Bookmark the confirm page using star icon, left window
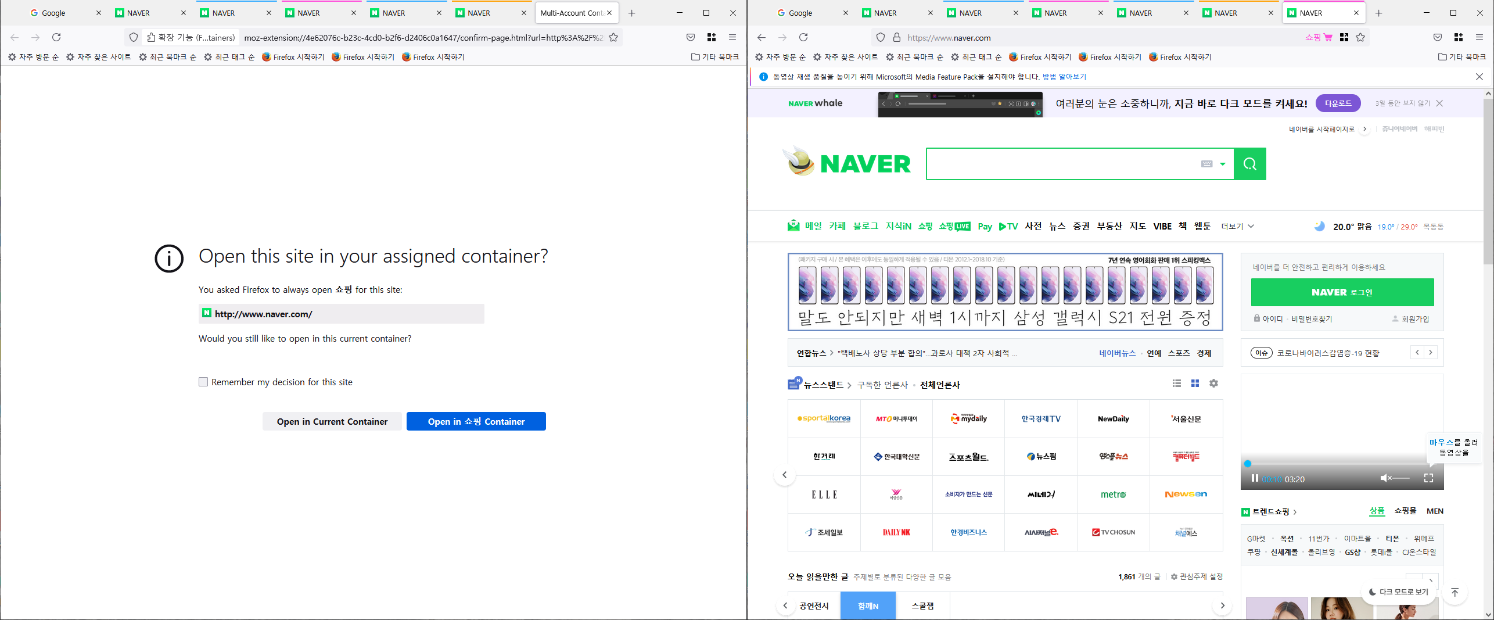The height and width of the screenshot is (620, 1494). 613,37
